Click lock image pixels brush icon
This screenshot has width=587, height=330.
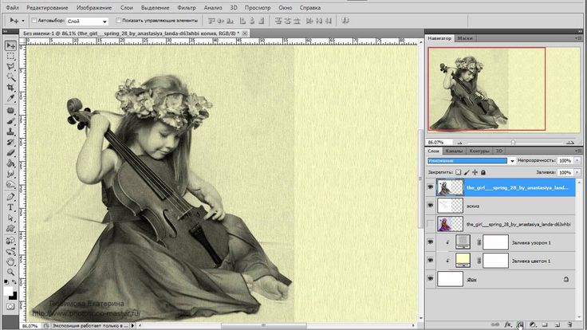[x=467, y=172]
